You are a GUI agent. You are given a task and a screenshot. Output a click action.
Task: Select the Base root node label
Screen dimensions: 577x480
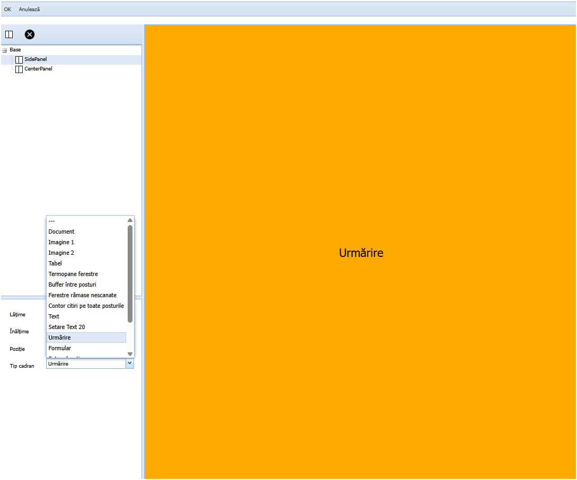pyautogui.click(x=15, y=50)
